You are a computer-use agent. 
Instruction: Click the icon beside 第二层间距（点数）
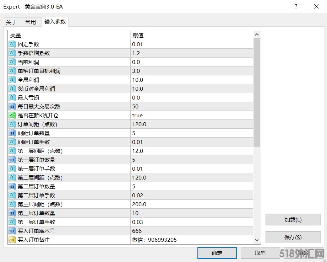coord(12,178)
